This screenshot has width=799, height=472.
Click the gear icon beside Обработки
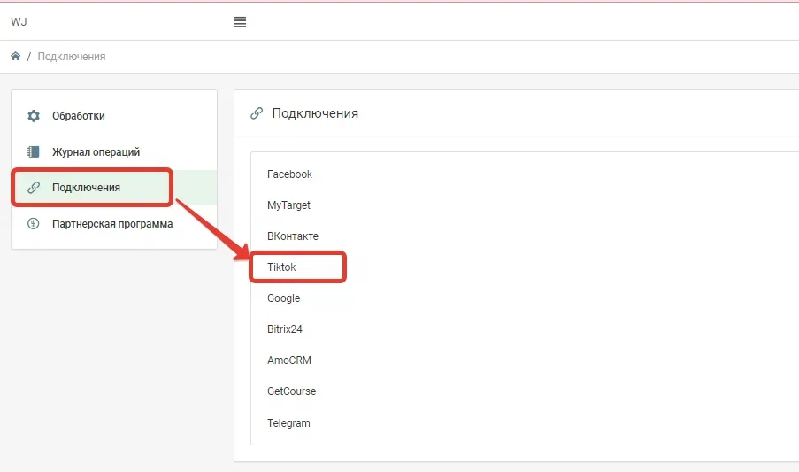[34, 116]
